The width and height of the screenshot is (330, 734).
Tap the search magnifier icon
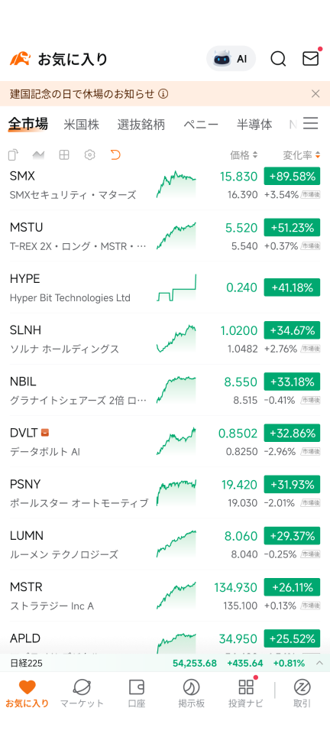click(278, 59)
